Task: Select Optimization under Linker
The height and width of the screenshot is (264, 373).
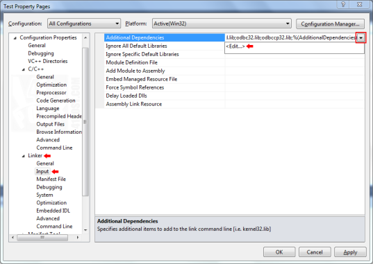Action: [x=51, y=203]
